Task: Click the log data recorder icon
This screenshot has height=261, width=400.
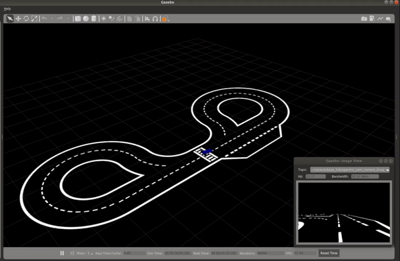Action: click(x=372, y=19)
